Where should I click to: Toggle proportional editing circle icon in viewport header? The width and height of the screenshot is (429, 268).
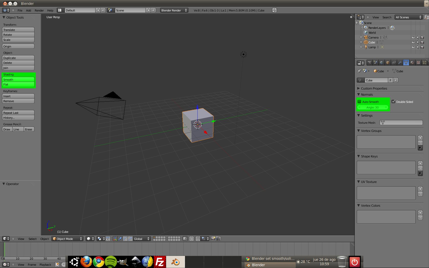coord(192,239)
